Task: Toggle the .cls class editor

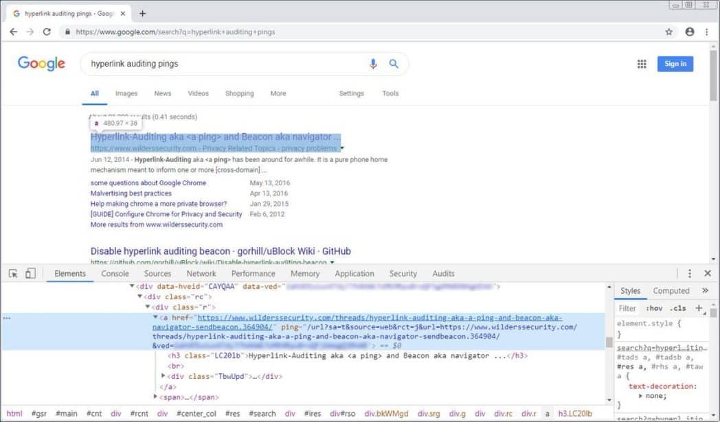Action: tap(678, 308)
